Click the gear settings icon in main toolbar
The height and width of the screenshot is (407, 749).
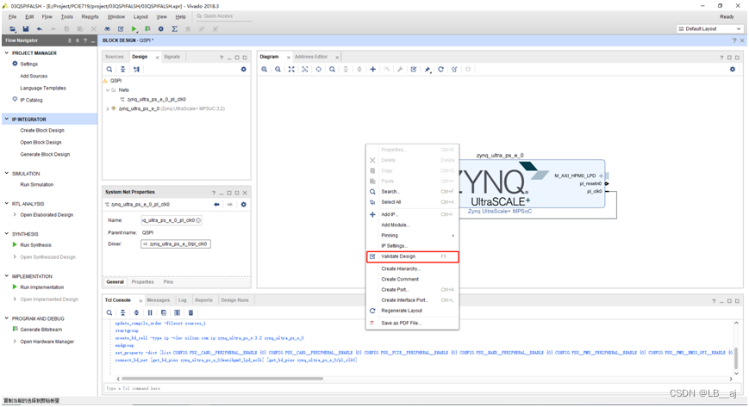click(161, 29)
